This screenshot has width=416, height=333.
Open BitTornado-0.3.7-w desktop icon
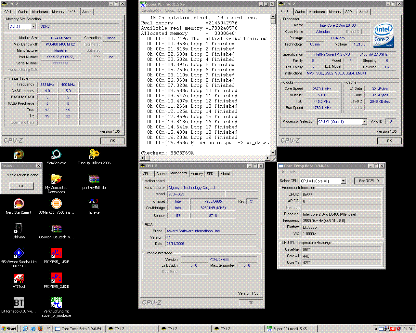[19, 305]
